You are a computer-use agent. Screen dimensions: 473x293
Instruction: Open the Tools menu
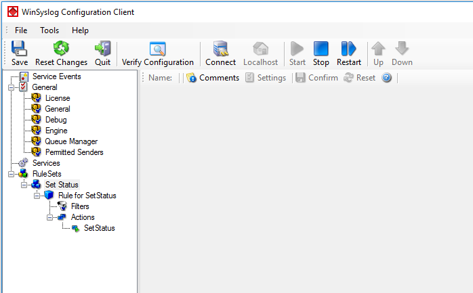point(49,30)
